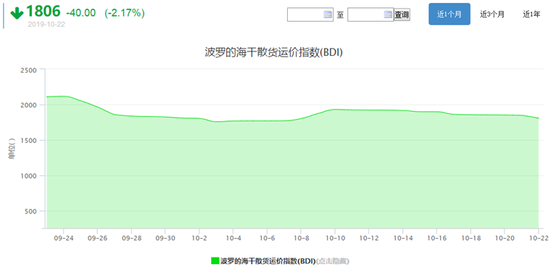Click x-axis label 10-20
The width and height of the screenshot is (551, 267).
(x=505, y=238)
